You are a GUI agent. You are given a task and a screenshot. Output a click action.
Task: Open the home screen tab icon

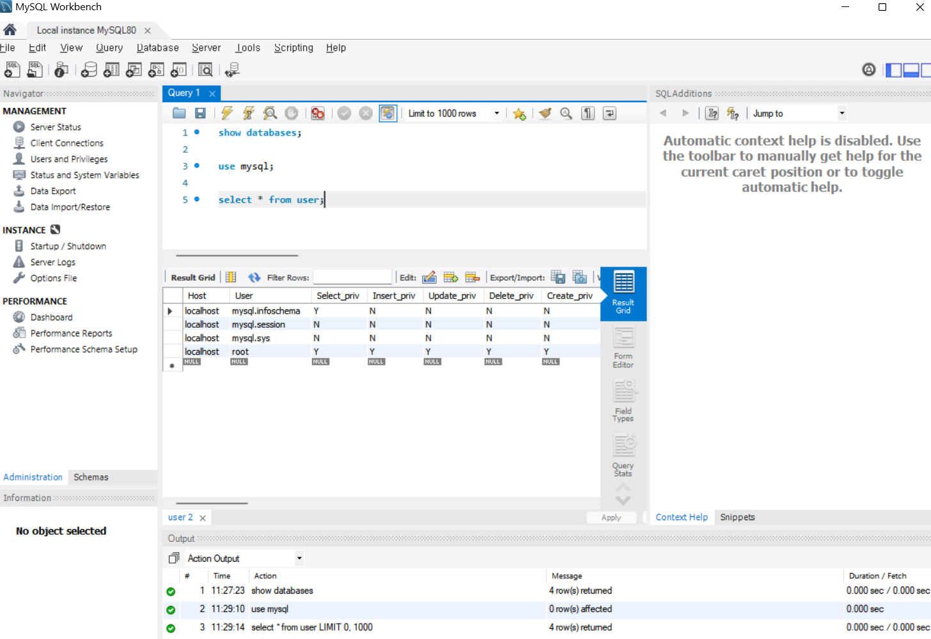pos(10,30)
